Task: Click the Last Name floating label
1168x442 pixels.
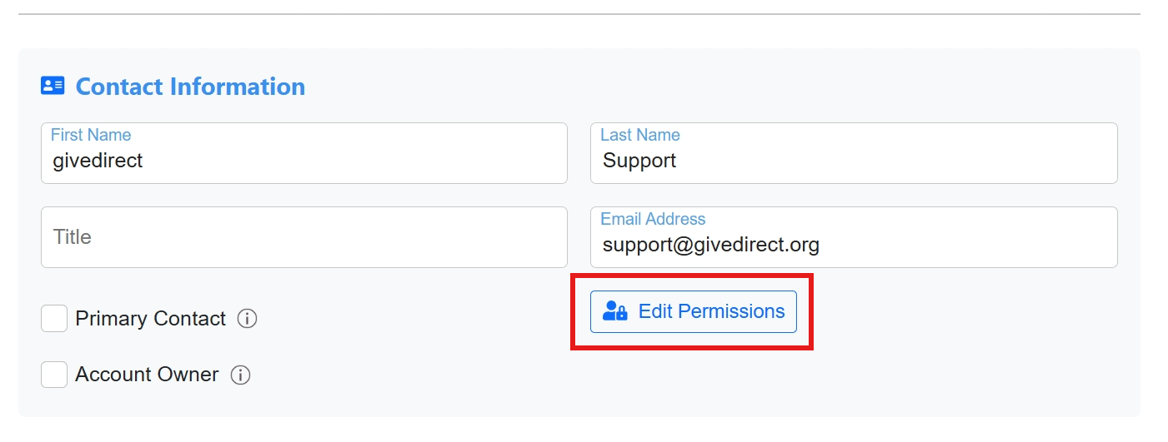Action: point(640,135)
